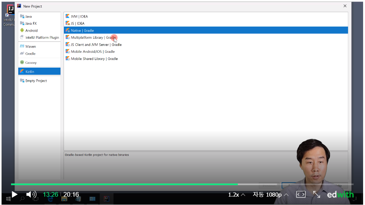Select Mobile Android/iOS | Gradle template

click(x=206, y=52)
